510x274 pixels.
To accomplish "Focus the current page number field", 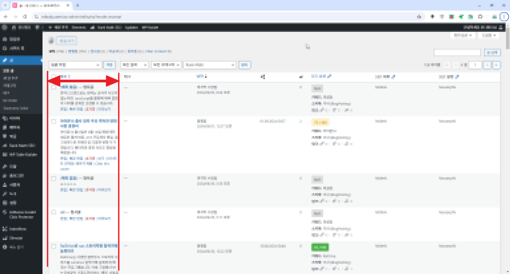I will [x=475, y=65].
